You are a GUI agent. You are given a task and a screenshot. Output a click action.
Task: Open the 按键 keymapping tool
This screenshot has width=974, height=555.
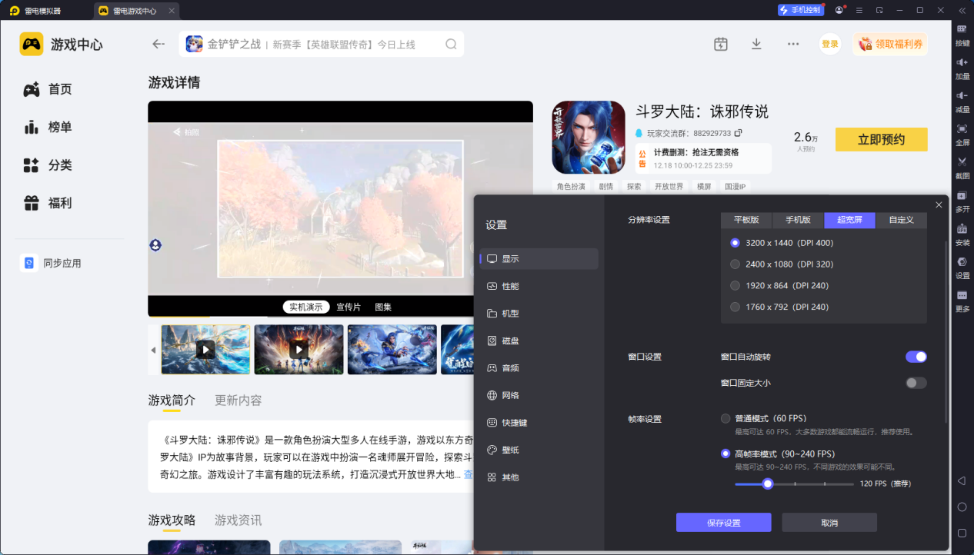[962, 29]
